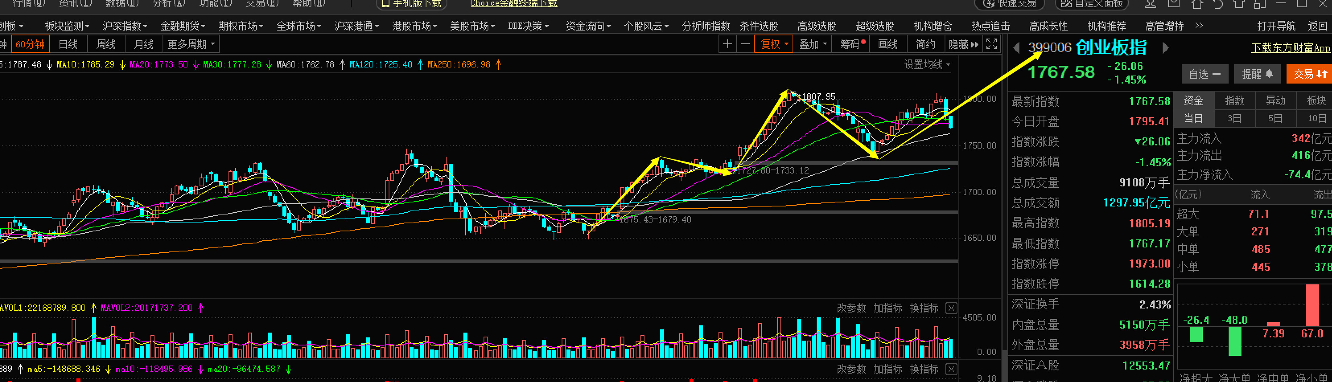The image size is (1332, 382).
Task: Click 打开导航 to open navigation
Action: point(1276,26)
